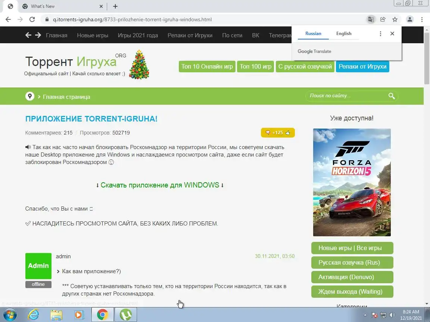The image size is (430, 322).
Task: Close the Google Translate popup
Action: tap(392, 34)
